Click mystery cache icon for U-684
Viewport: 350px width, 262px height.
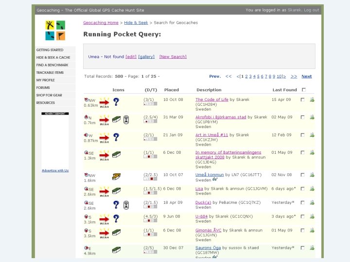pyautogui.click(x=116, y=218)
